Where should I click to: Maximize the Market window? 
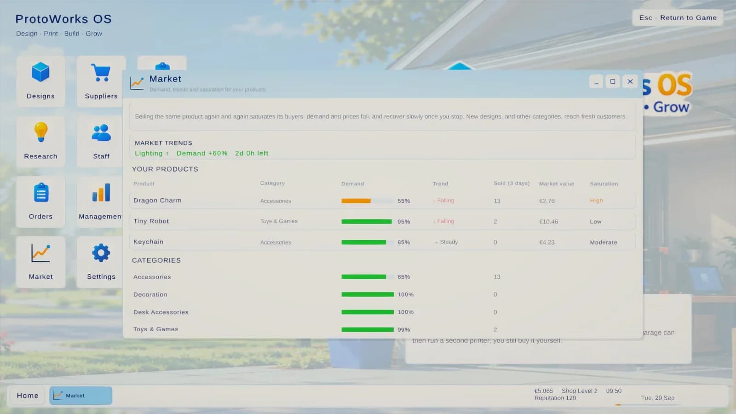613,81
